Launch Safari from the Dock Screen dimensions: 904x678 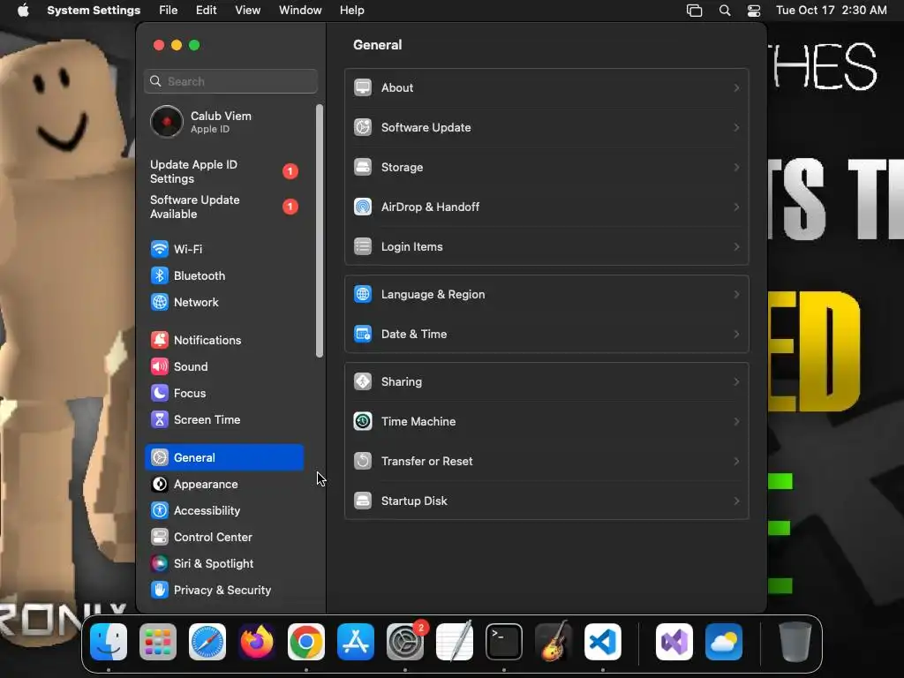coord(207,642)
